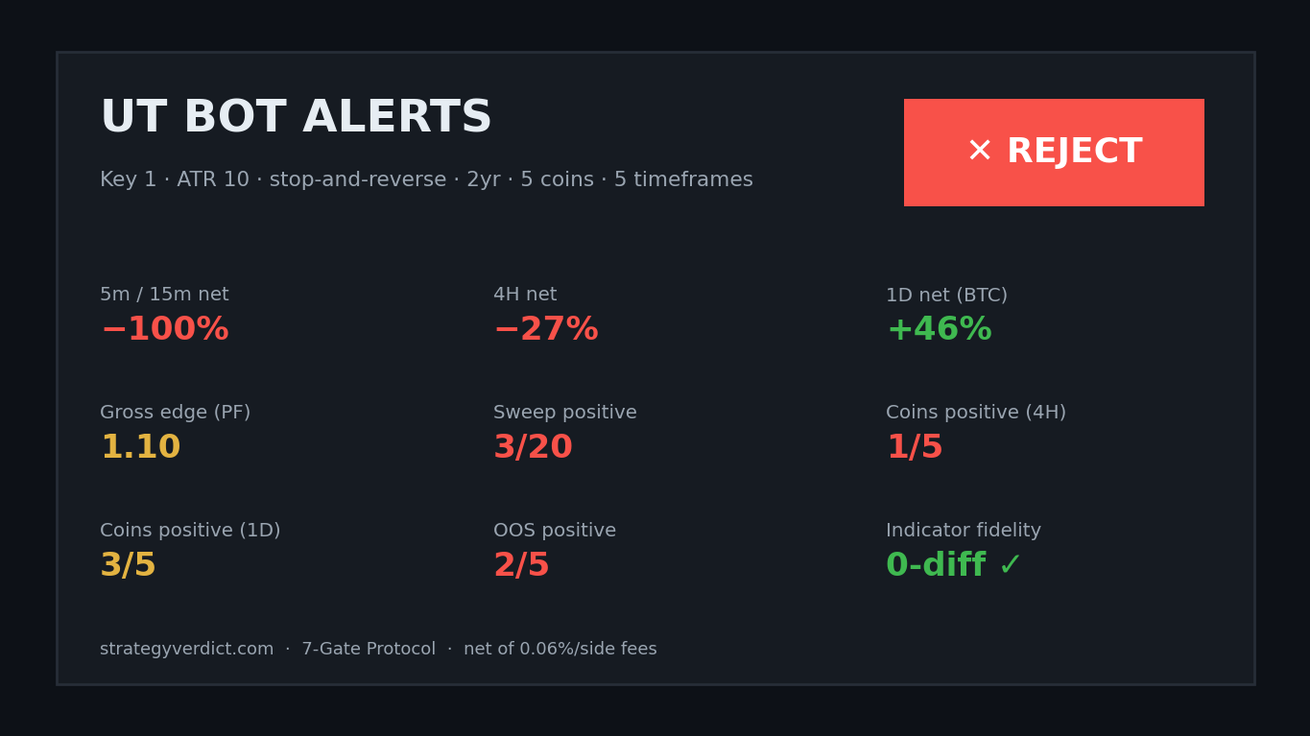This screenshot has width=1310, height=736.
Task: Click the 1/5 coins positive 4H value
Action: (915, 448)
